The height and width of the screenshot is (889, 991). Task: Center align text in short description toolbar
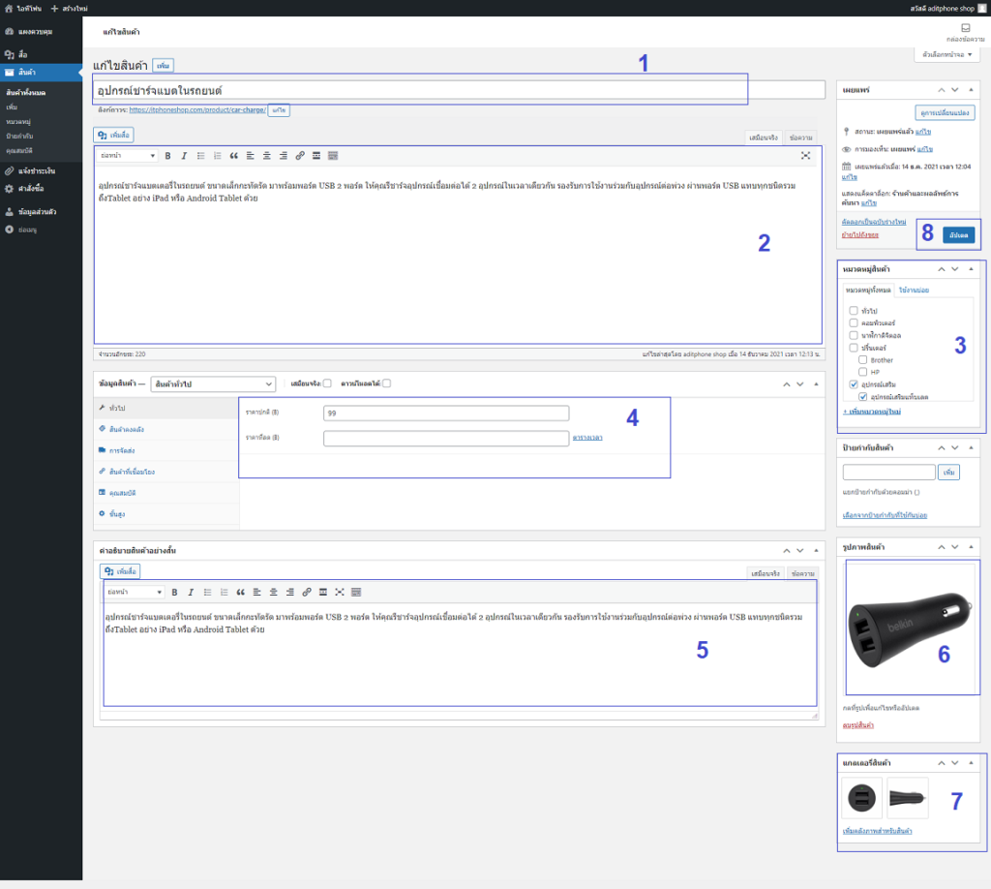tap(274, 592)
